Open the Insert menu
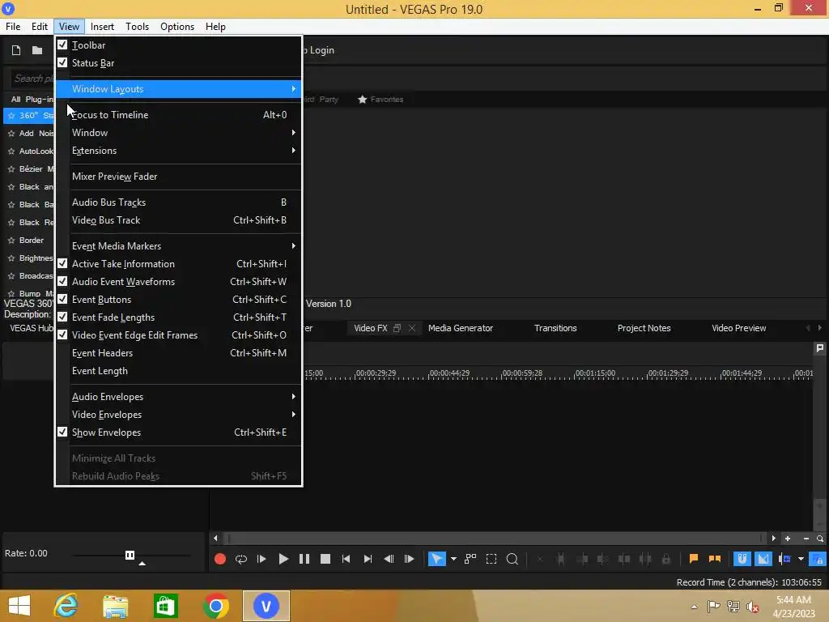Viewport: 829px width, 622px height. coord(102,27)
